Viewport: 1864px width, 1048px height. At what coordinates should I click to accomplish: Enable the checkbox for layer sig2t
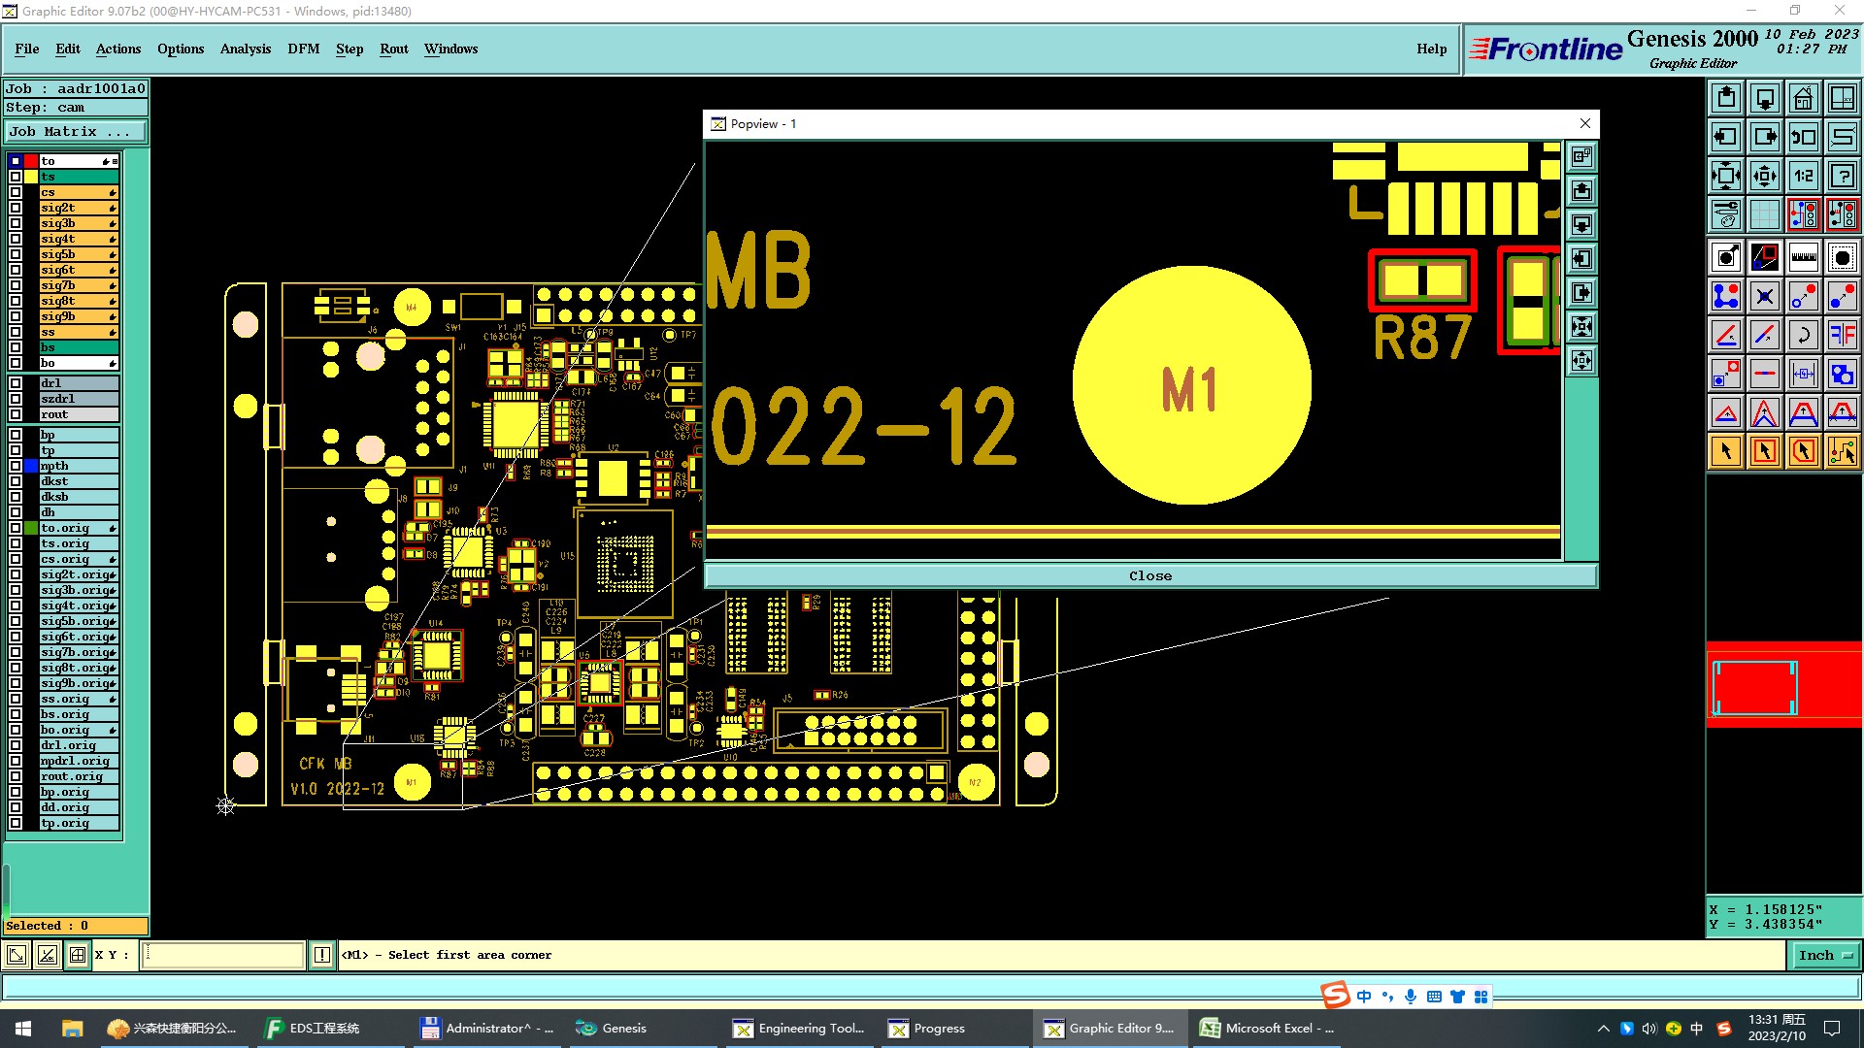[x=16, y=208]
